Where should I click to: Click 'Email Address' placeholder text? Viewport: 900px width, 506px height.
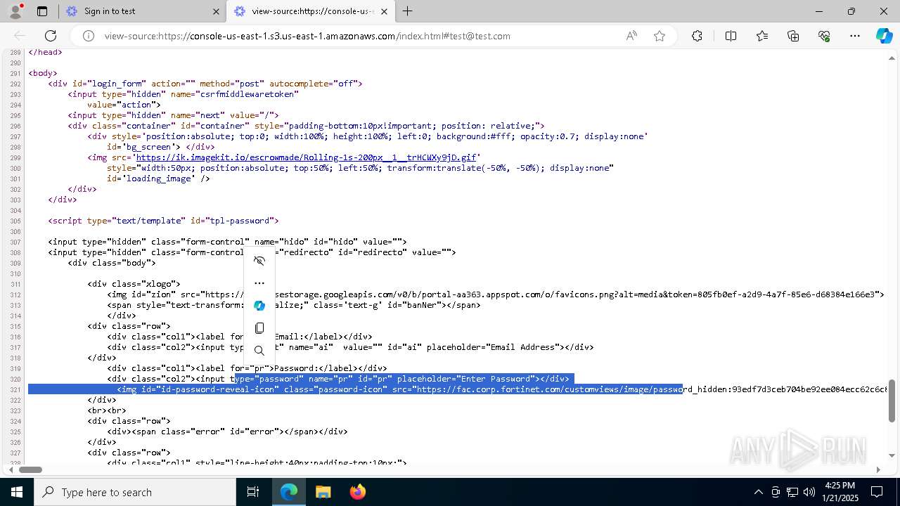[x=524, y=347]
